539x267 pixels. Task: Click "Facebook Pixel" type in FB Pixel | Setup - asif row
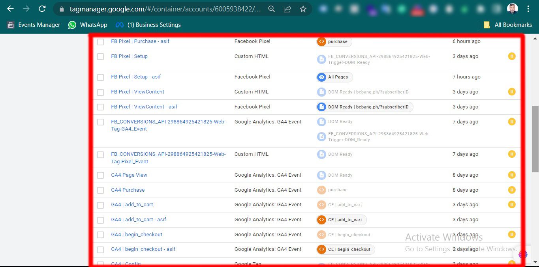click(x=252, y=77)
